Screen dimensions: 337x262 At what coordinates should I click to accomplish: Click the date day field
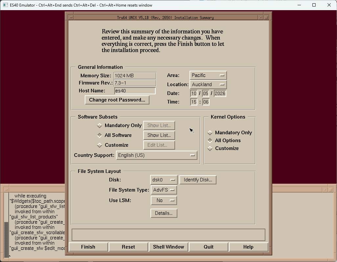(206, 93)
